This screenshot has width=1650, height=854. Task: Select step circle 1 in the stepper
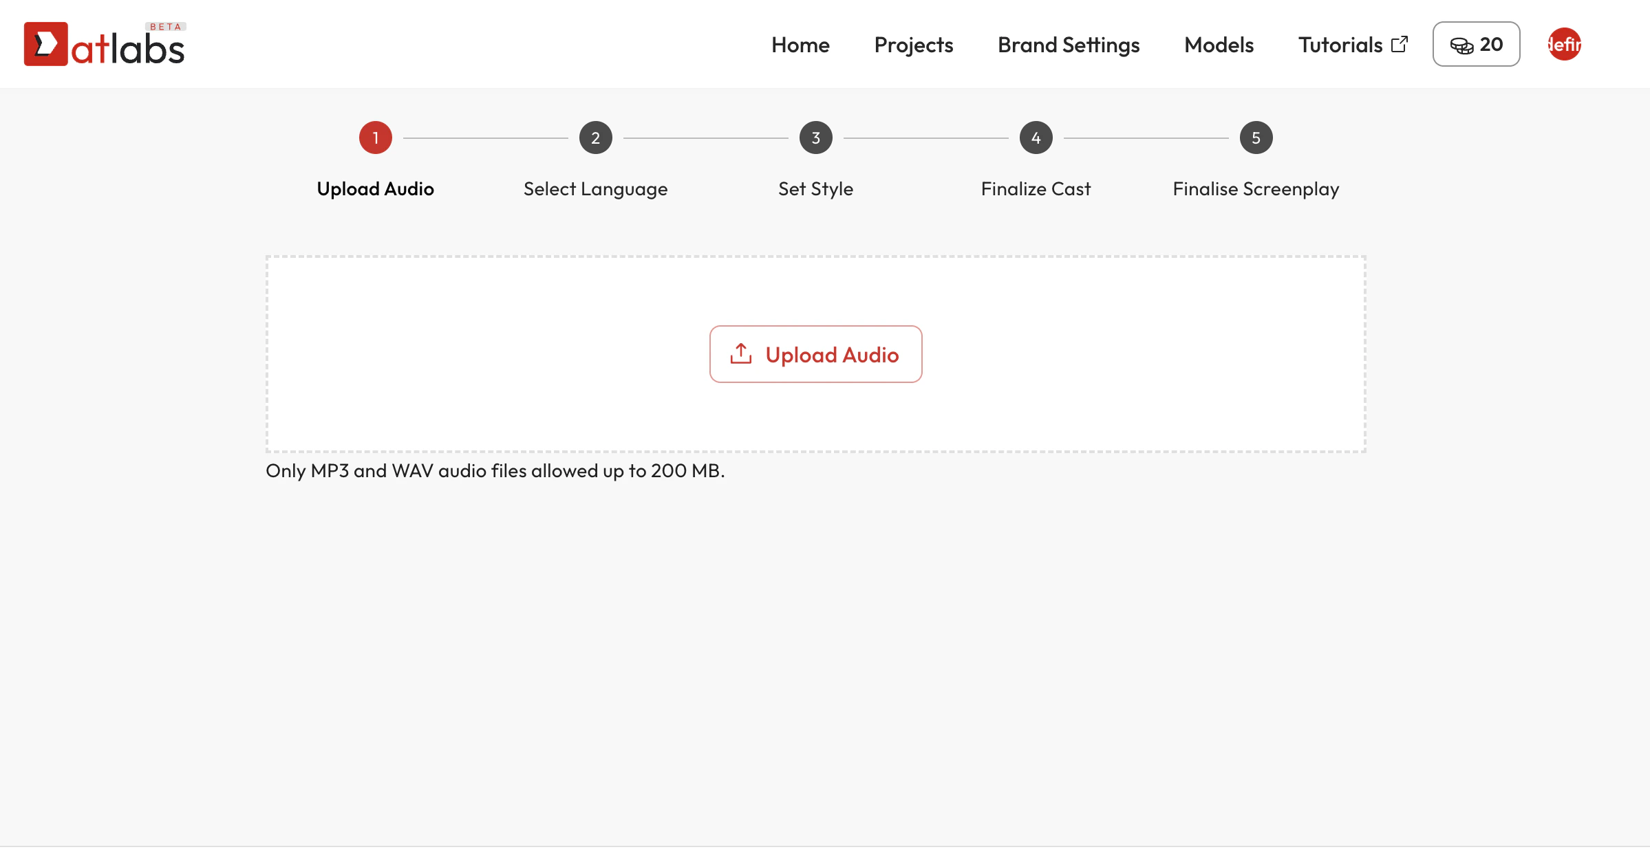pyautogui.click(x=375, y=137)
